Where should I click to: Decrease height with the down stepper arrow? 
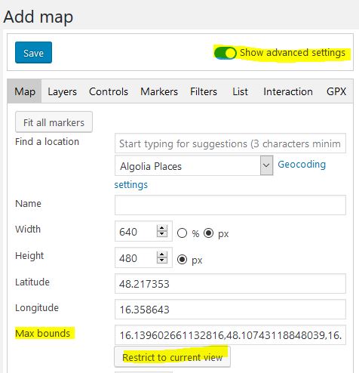(x=162, y=260)
